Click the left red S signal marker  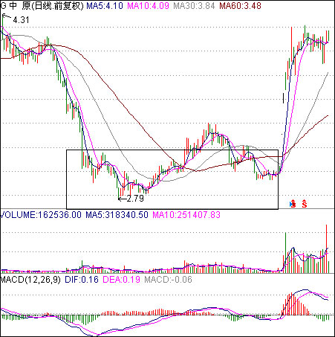(293, 204)
